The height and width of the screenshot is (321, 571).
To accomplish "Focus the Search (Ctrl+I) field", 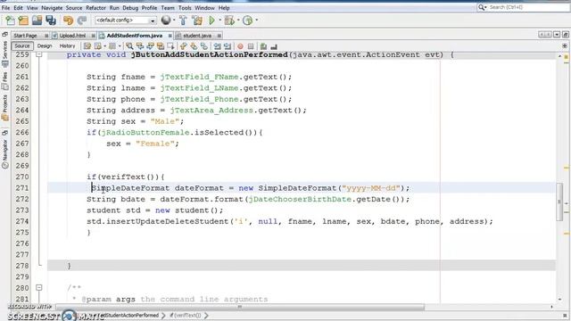I will click(x=528, y=7).
